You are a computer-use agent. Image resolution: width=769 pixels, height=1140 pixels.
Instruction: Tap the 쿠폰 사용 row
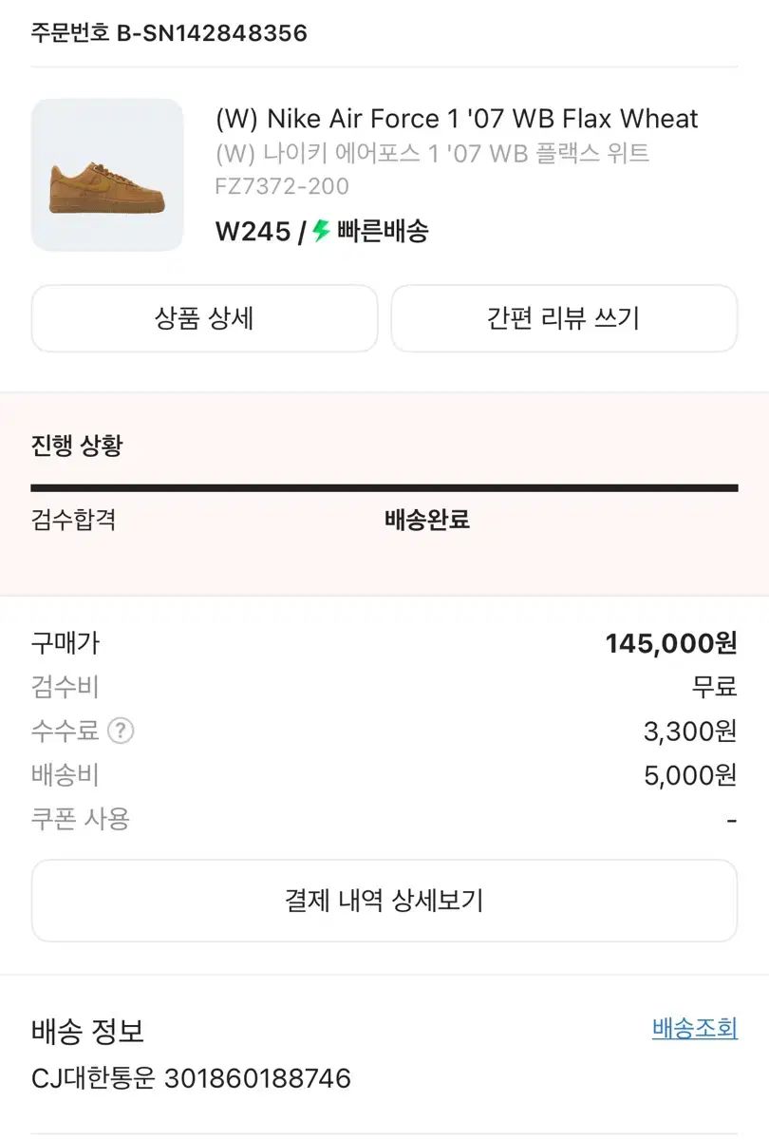[384, 819]
